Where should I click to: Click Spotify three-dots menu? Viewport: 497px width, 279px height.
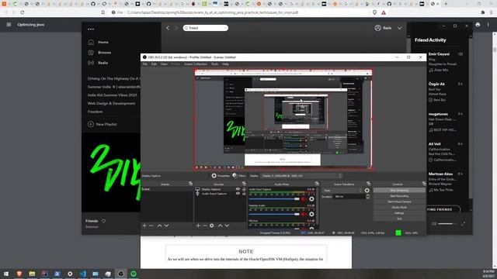[91, 29]
